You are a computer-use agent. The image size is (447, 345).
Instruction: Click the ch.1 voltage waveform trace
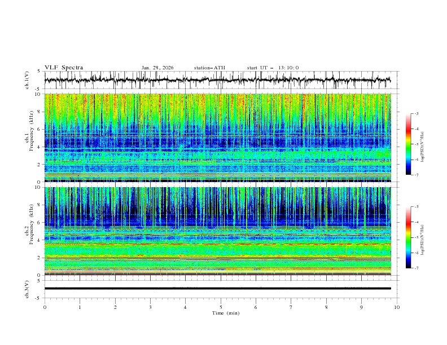pos(217,80)
